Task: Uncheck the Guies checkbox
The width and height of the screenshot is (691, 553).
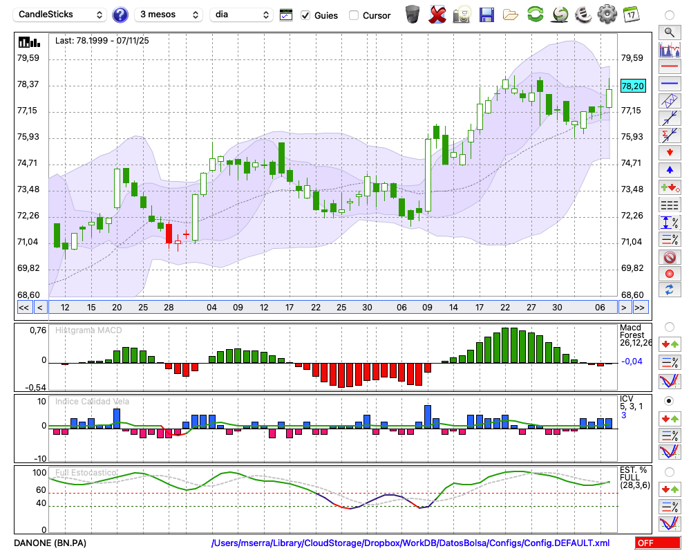Action: [305, 15]
